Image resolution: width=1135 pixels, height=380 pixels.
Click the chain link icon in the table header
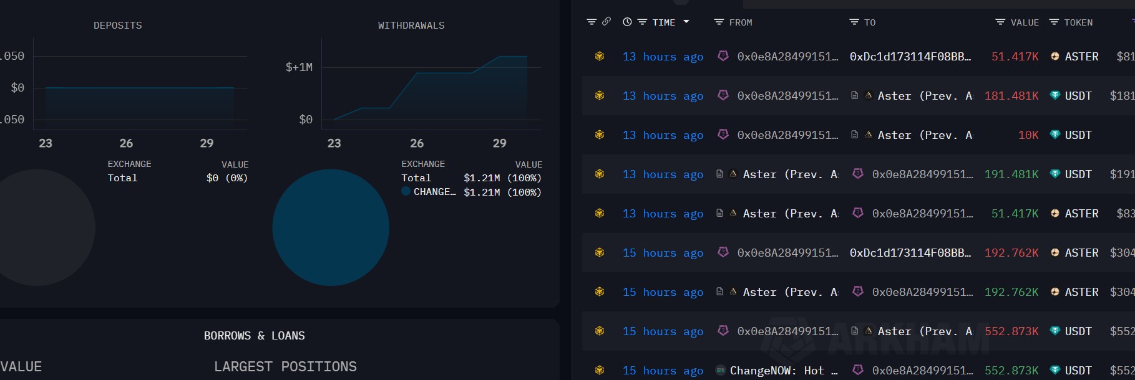[606, 21]
